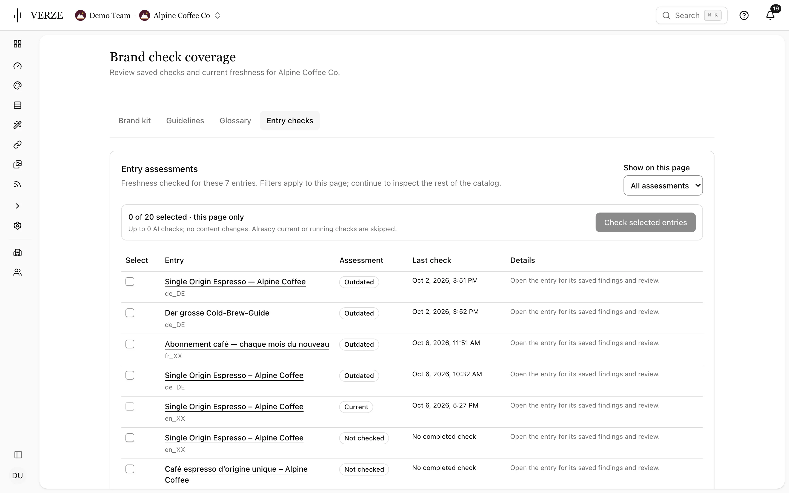Switch to the Brand kit tab
Image resolution: width=789 pixels, height=493 pixels.
[x=134, y=121]
